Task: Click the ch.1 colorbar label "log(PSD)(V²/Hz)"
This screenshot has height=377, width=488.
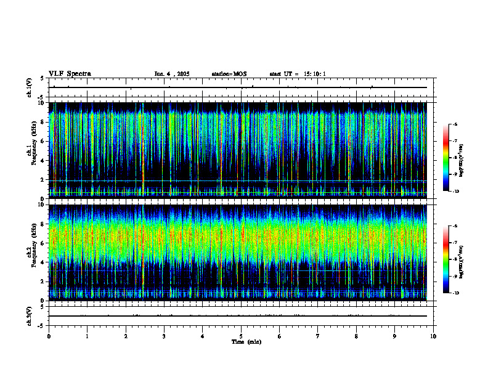Action: pos(462,160)
